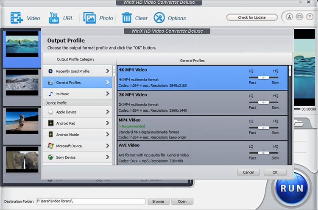Choose the Sony Device profile category
The height and width of the screenshot is (210, 318).
point(77,157)
